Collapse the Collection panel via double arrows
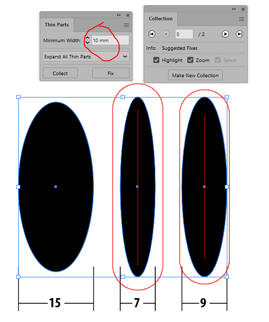This screenshot has width=269, height=322. [233, 9]
